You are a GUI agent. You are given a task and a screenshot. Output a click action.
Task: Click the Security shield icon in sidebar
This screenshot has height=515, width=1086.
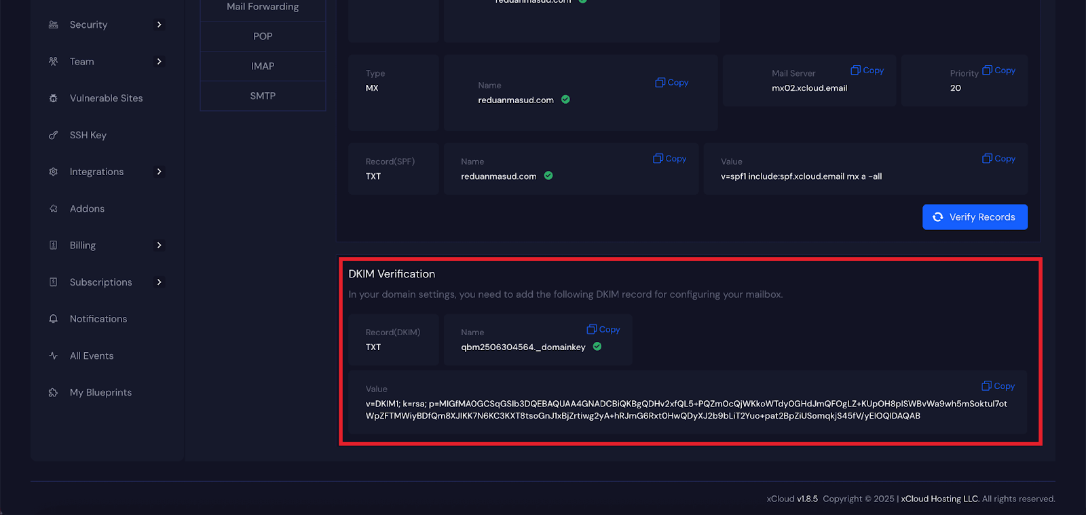coord(53,25)
